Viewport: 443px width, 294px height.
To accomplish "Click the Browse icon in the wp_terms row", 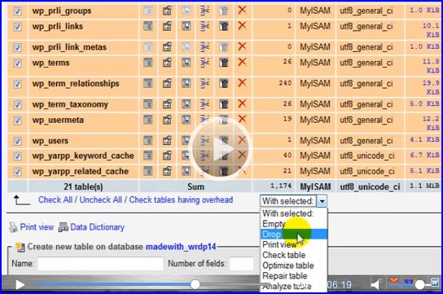I will 148,63.
